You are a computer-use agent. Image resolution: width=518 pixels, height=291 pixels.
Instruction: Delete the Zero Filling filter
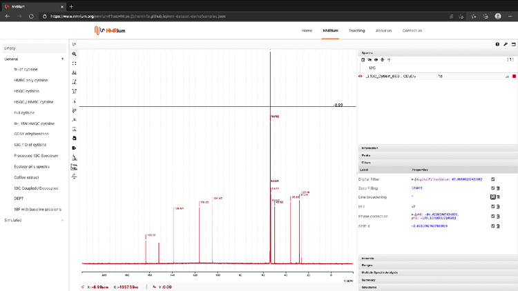point(499,188)
